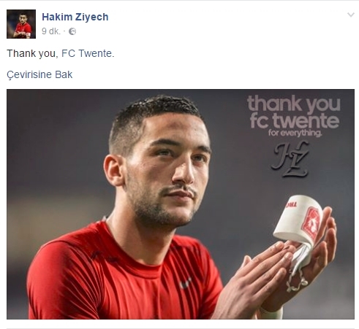The height and width of the screenshot is (329, 359).
Task: Click 'thank you fc twente' overlay text
Action: tap(294, 112)
